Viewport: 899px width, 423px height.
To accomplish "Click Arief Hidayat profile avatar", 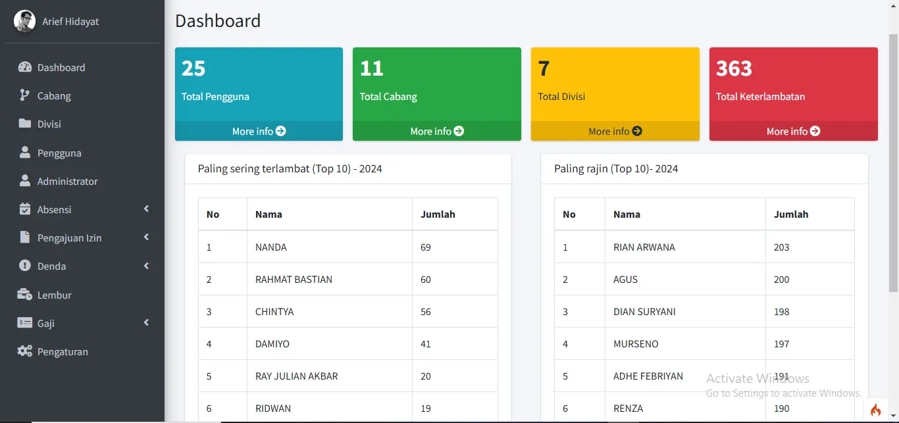I will pyautogui.click(x=24, y=21).
